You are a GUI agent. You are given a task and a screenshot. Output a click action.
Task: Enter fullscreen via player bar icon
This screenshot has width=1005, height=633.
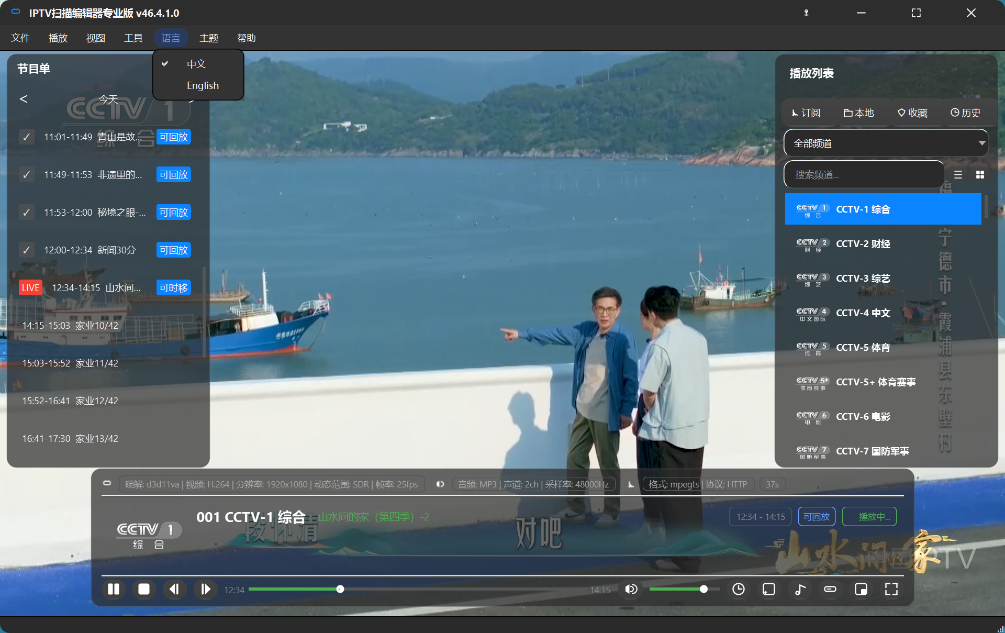[891, 590]
